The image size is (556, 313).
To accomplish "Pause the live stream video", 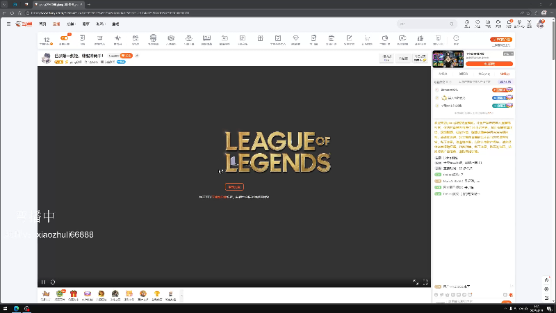I will pos(43,282).
